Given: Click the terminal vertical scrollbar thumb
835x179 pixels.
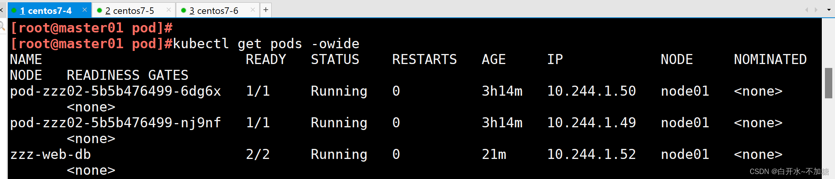Looking at the screenshot, I should click(828, 83).
